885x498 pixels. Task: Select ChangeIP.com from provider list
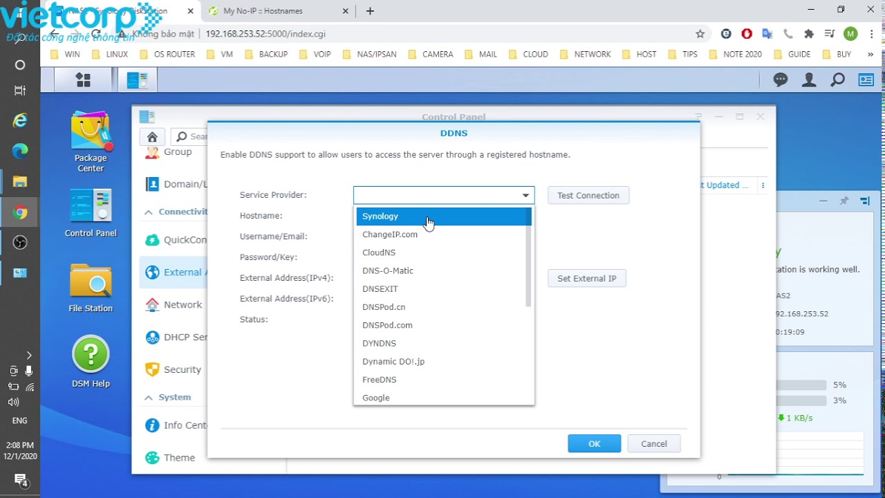coord(442,234)
